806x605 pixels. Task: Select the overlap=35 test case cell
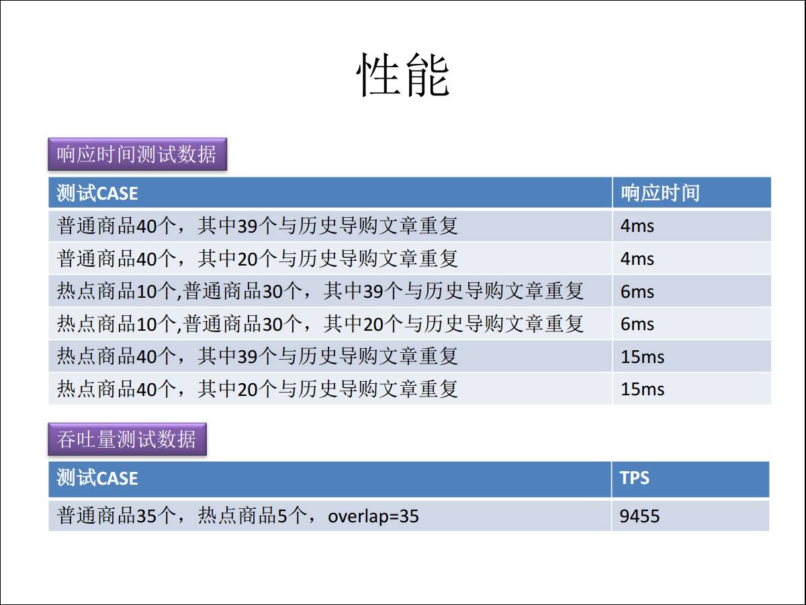pyautogui.click(x=238, y=516)
